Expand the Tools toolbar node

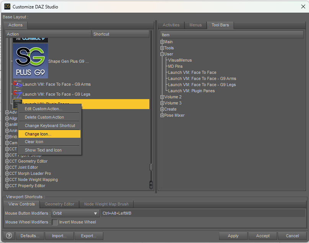click(162, 48)
